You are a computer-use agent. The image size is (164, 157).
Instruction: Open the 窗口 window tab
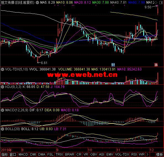coord(13,155)
